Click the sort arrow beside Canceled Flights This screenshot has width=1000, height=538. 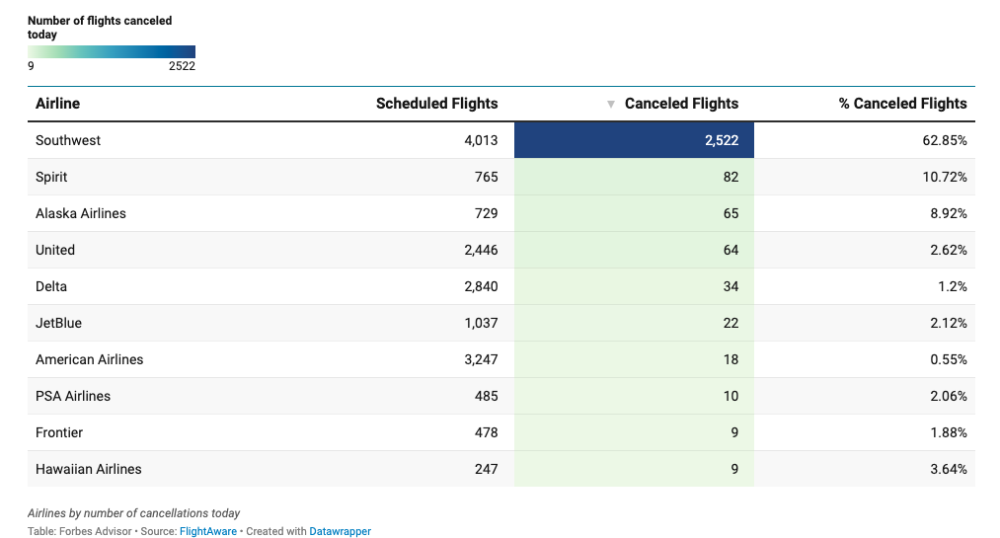[x=611, y=104]
